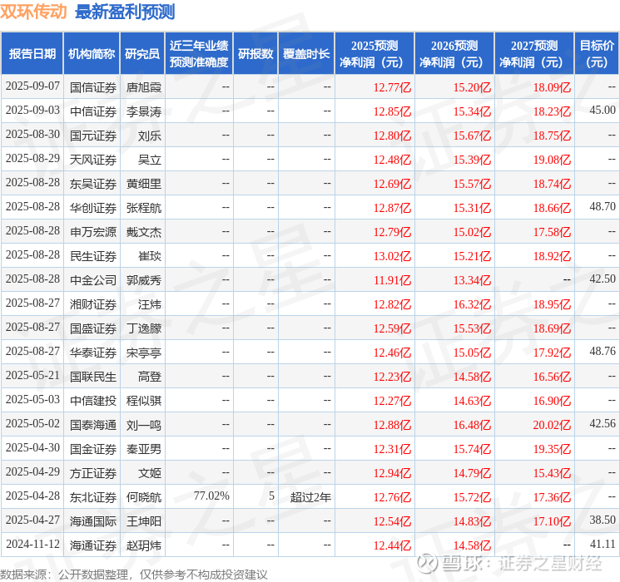The width and height of the screenshot is (620, 582).
Task: Select the date 2024-11-12 cell
Action: tap(32, 544)
